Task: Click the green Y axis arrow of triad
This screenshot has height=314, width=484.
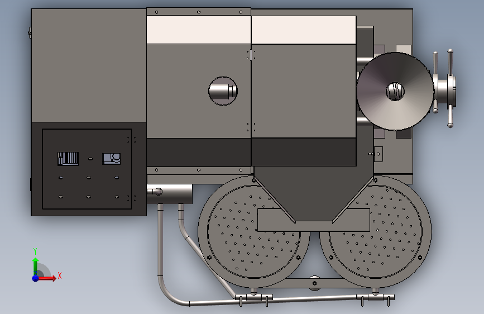Action: (x=36, y=266)
